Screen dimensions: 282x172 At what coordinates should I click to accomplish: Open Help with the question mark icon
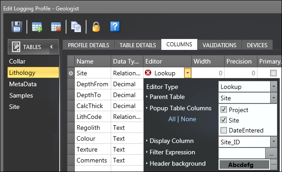[x=115, y=27]
